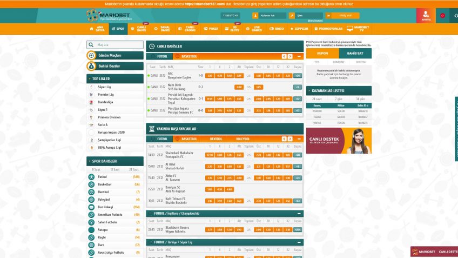This screenshot has height=258, width=458.
Task: Open the Bingo menu item
Action: [x=277, y=29]
